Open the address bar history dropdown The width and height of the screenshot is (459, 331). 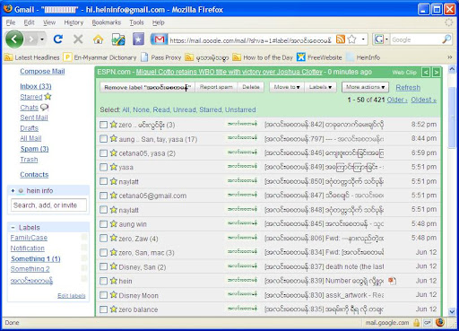(x=363, y=39)
